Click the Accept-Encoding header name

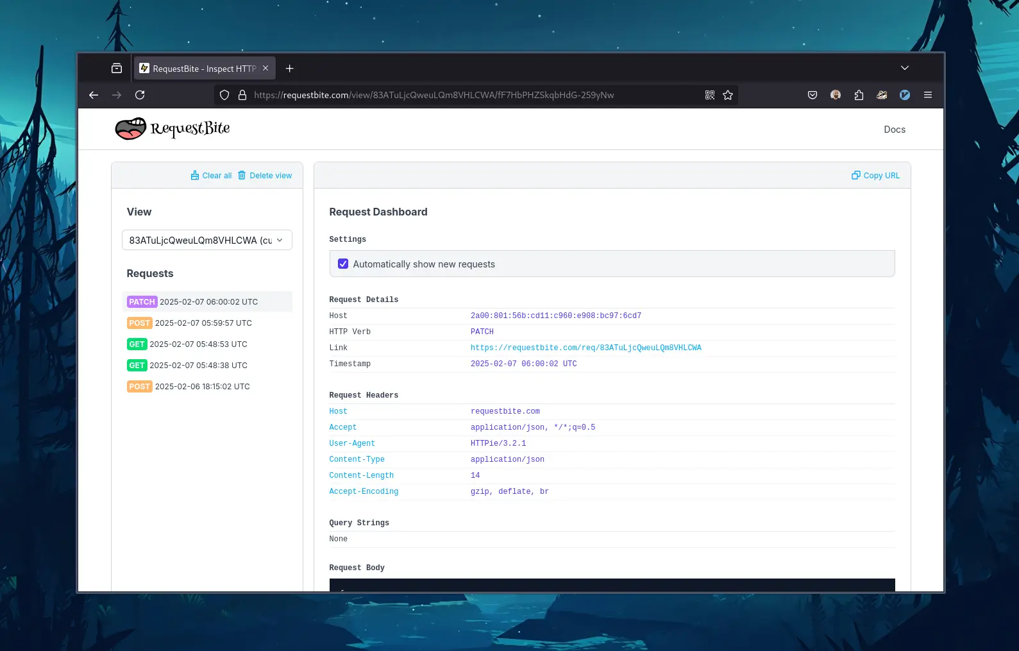point(364,491)
